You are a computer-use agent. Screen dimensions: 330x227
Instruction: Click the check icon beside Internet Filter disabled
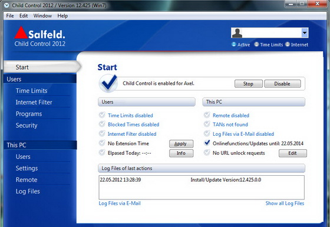click(x=102, y=133)
